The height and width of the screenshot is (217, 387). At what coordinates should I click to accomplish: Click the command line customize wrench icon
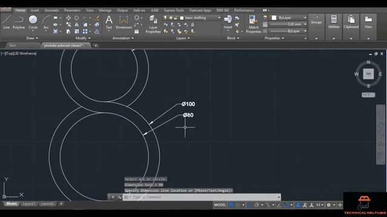point(119,197)
